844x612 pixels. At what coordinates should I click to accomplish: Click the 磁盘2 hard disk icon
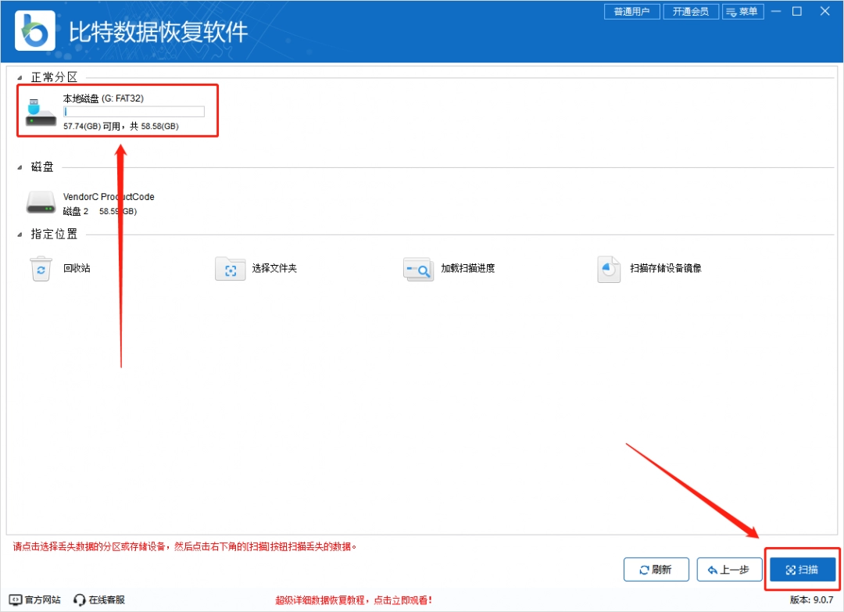[39, 202]
